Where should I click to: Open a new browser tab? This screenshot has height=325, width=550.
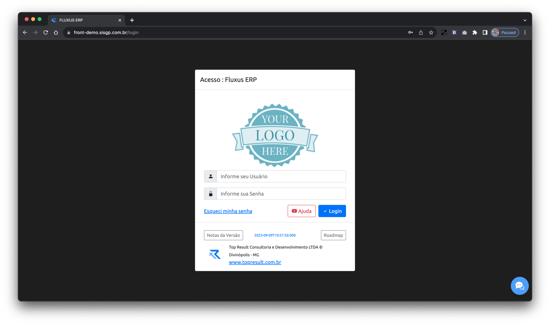tap(132, 20)
